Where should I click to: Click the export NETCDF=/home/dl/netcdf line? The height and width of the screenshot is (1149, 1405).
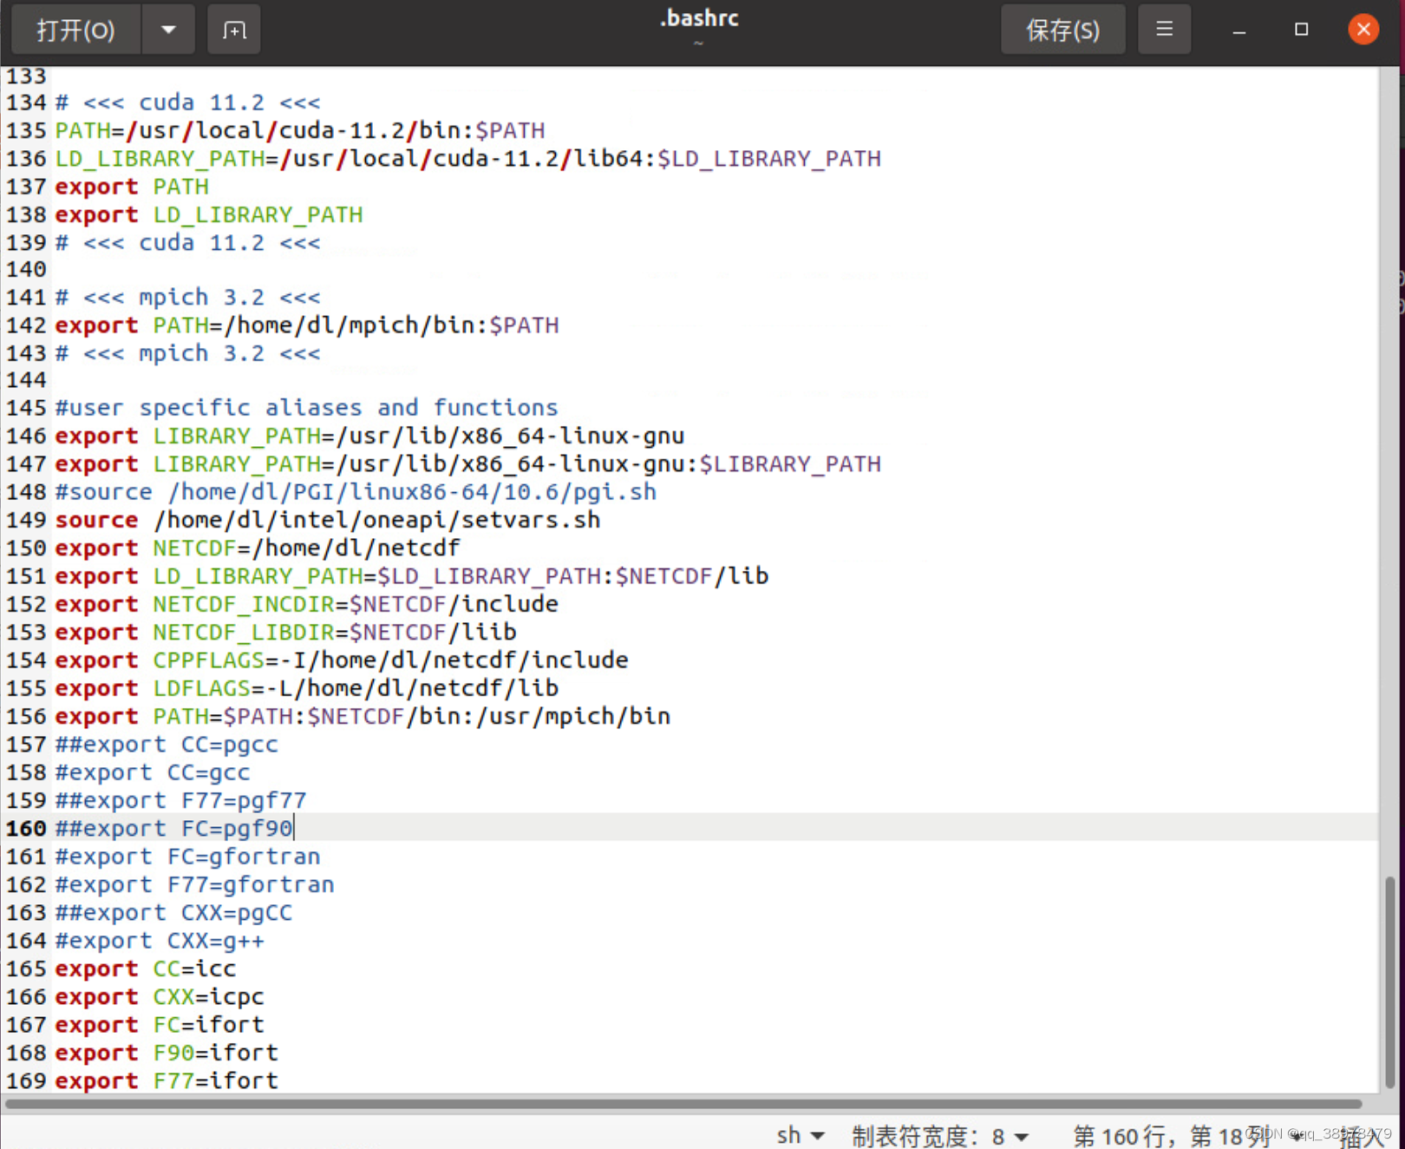tap(256, 548)
